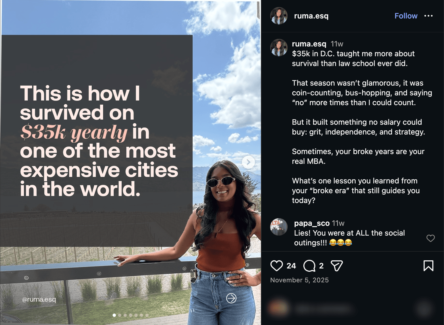Share the post using paper plane icon
444x325 pixels.
pos(337,266)
